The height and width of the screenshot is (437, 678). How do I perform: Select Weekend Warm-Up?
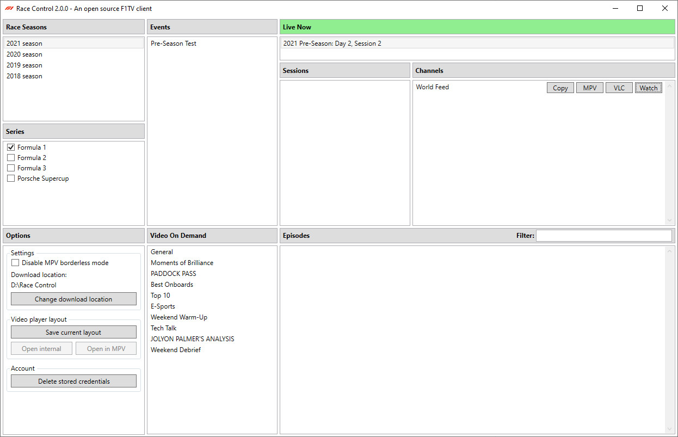212,317
